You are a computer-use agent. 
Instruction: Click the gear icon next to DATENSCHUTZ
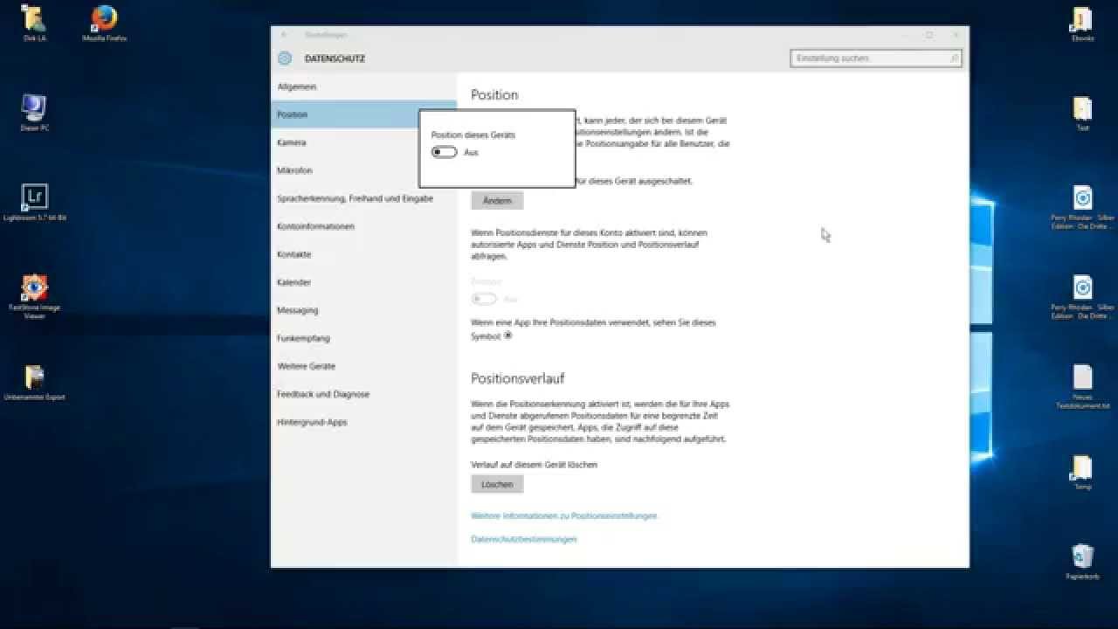pos(285,59)
